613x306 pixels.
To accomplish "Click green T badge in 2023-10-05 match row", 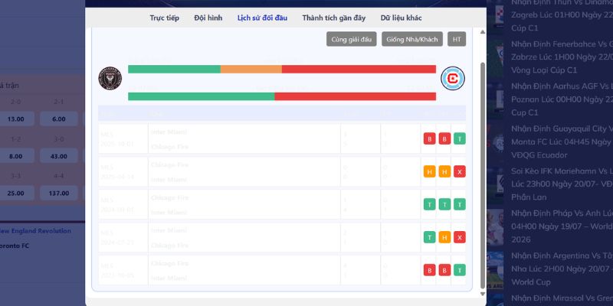I will pyautogui.click(x=460, y=270).
